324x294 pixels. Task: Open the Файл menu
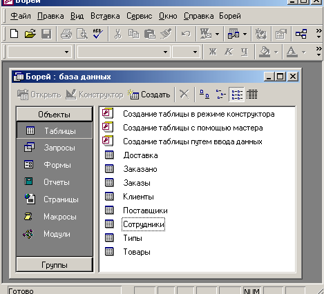(x=21, y=16)
